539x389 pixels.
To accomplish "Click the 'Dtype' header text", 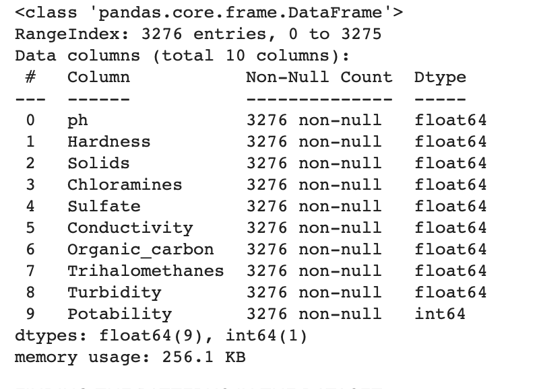I will click(440, 77).
